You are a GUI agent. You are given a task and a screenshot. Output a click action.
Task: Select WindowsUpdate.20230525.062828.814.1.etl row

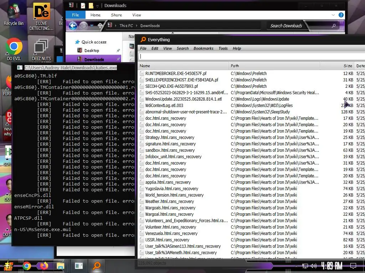(251, 99)
